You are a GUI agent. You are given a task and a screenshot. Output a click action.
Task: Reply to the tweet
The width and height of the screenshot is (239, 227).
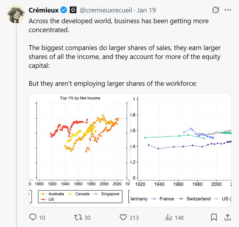click(33, 218)
